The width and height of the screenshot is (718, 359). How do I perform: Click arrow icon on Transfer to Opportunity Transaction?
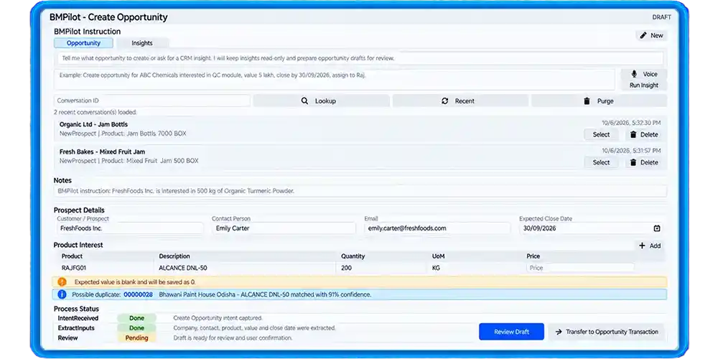coord(558,332)
